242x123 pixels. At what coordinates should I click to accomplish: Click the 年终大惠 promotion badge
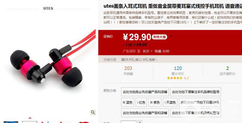(159, 37)
